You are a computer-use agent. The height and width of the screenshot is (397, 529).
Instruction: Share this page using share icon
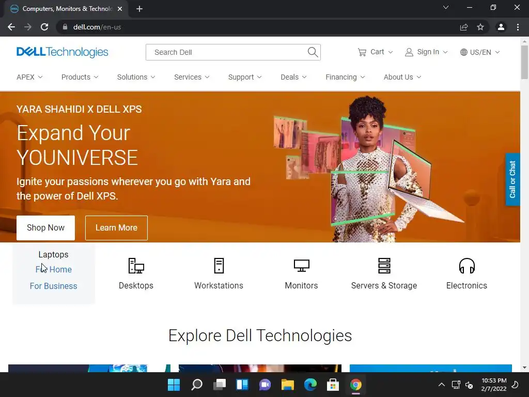coord(464,27)
